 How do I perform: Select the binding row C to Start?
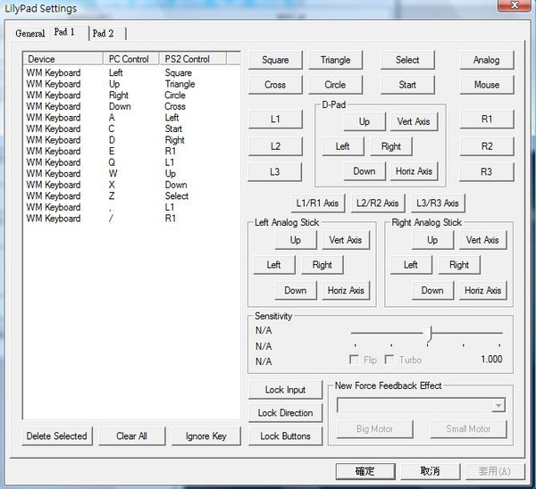[131, 128]
